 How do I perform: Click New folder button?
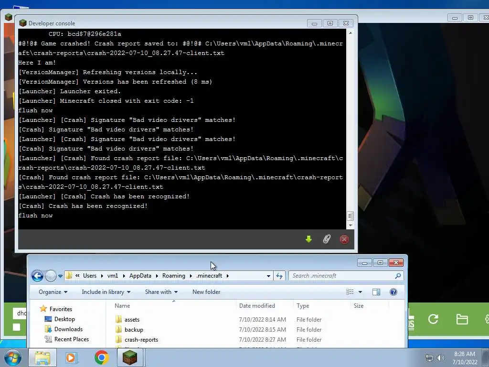pos(206,292)
